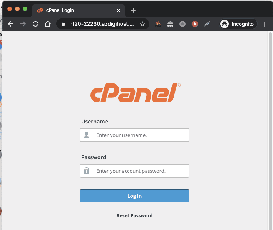273x230 pixels.
Task: Open a new browser tab
Action: [133, 10]
